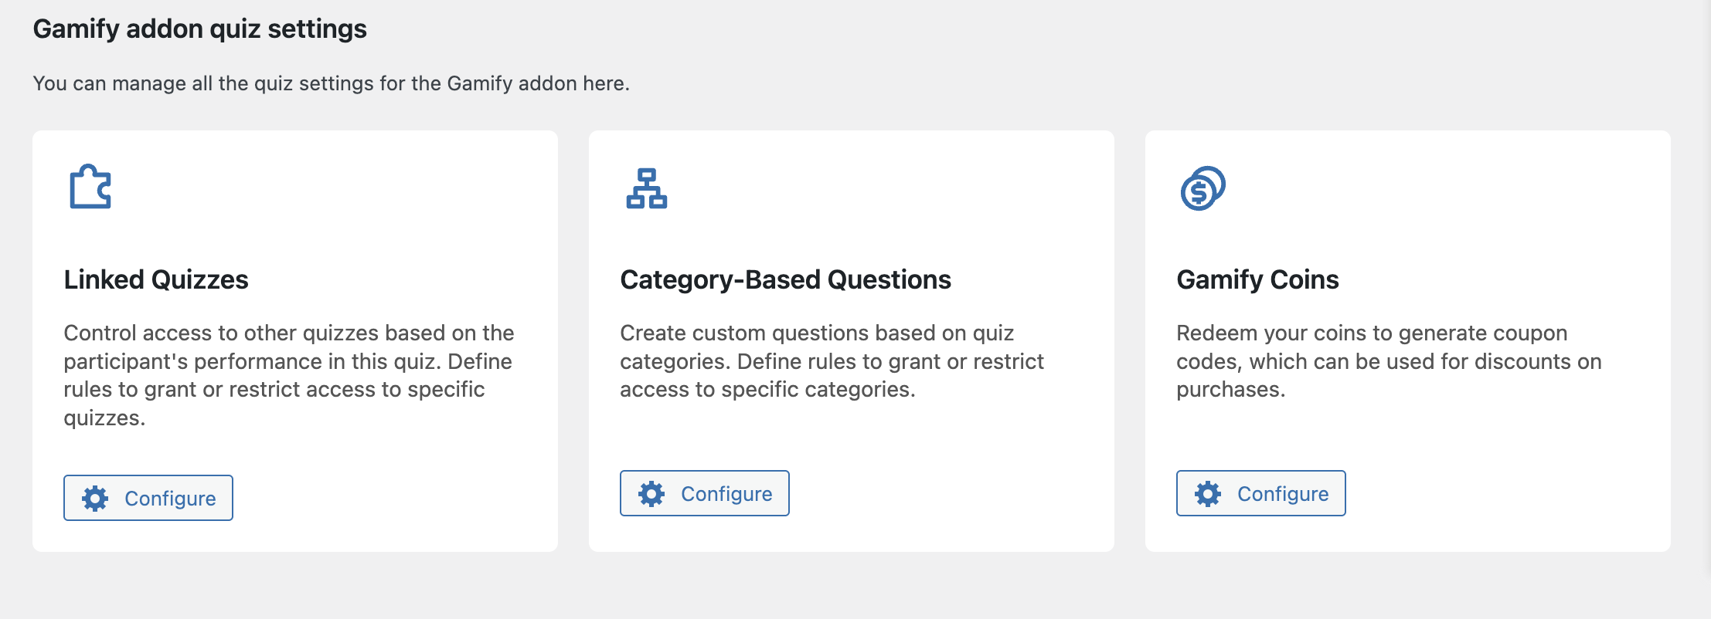Screen dimensions: 1711x619
Task: Click the word 'Configure' in the Linked Quizzes card
Action: 170,499
